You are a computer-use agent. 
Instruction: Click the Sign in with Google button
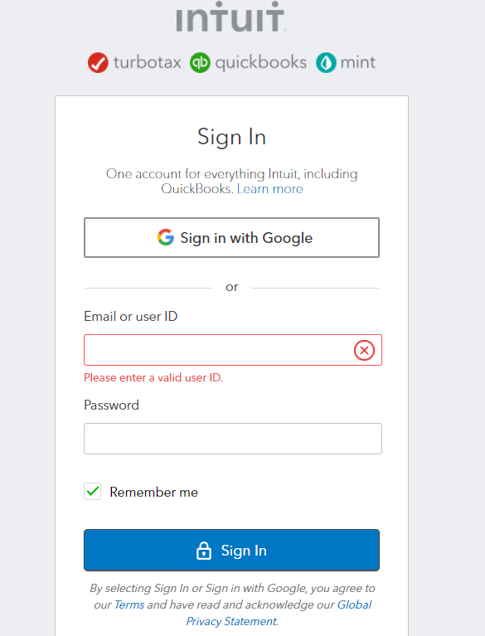click(x=231, y=238)
